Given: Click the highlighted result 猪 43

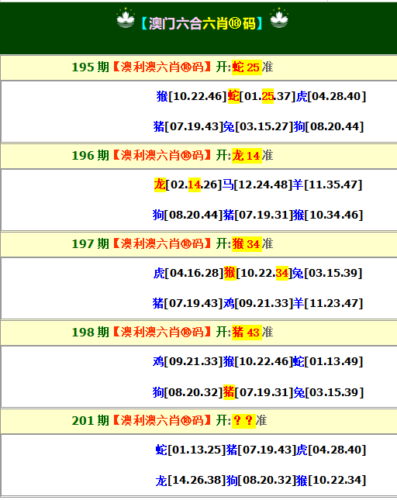Looking at the screenshot, I should (x=247, y=333).
